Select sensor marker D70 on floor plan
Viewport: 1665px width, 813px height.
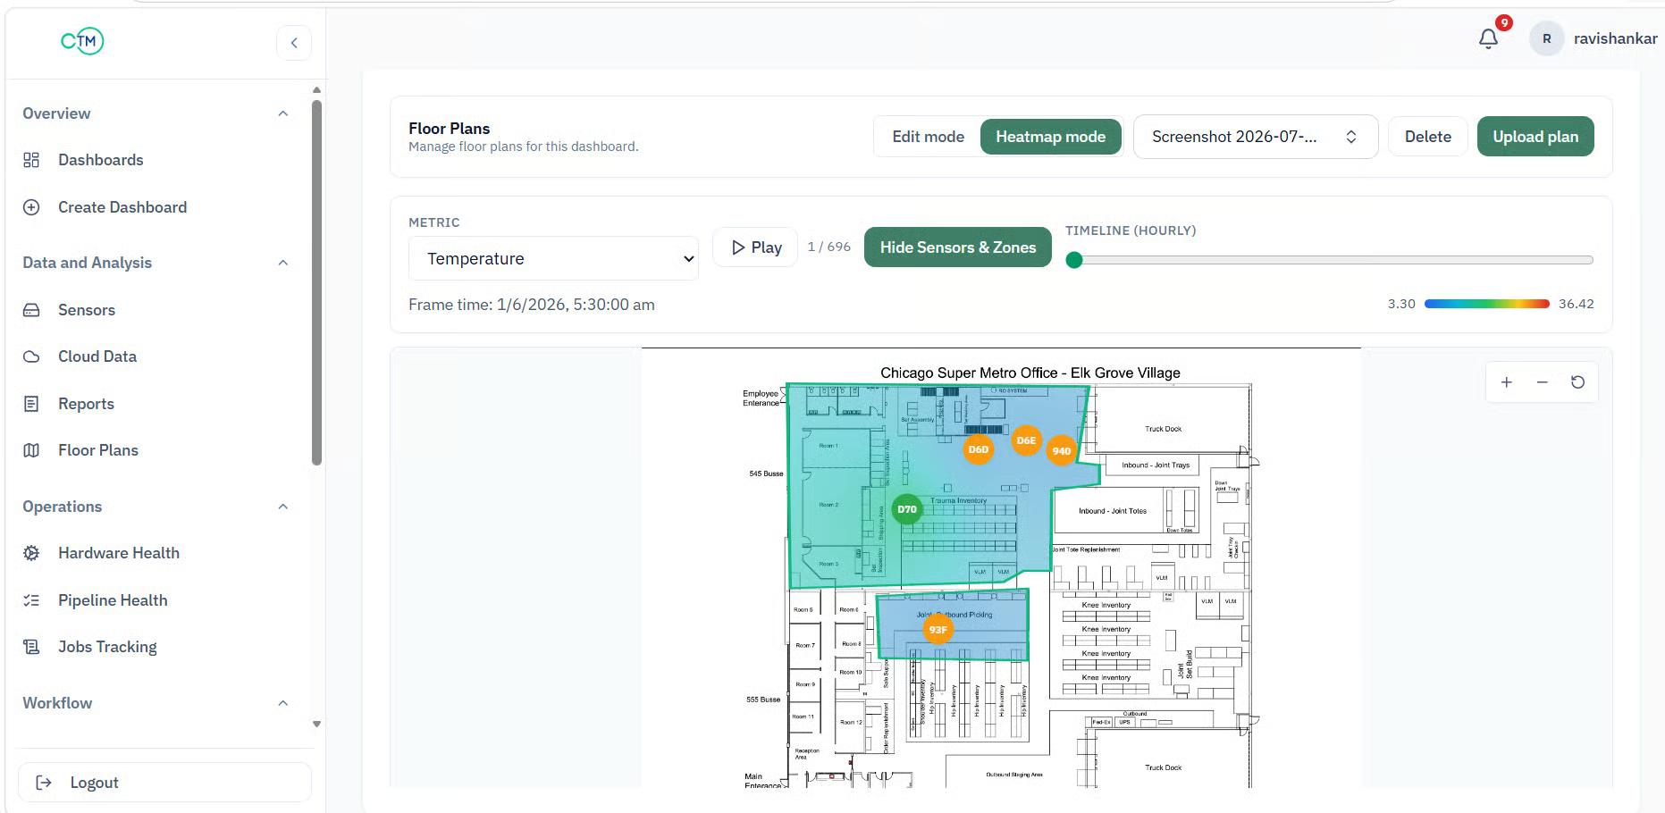coord(906,509)
